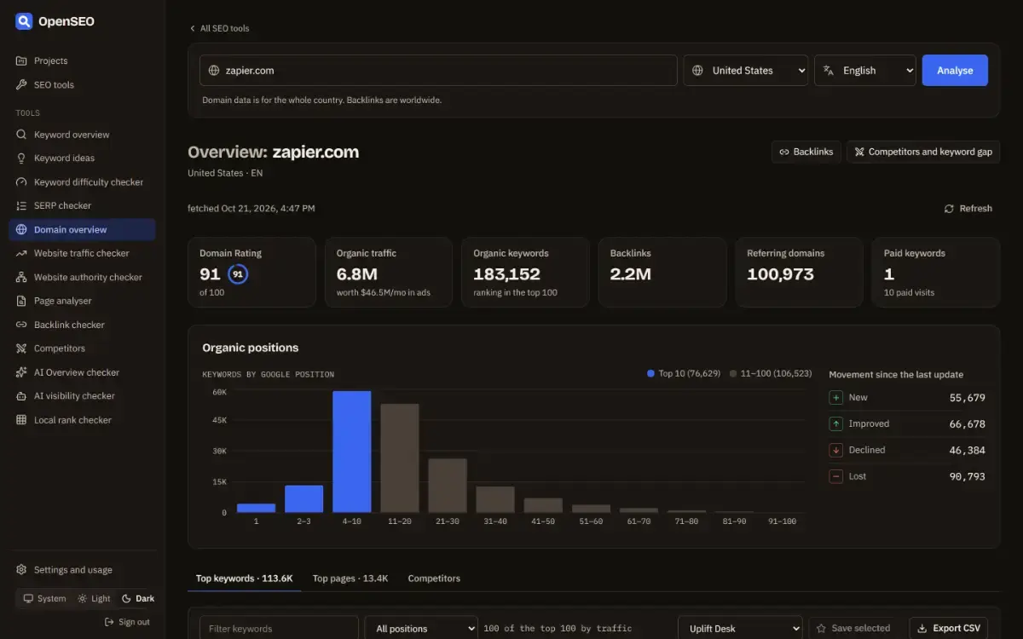The image size is (1023, 639).
Task: Click the Page analyser document icon
Action: pos(21,301)
